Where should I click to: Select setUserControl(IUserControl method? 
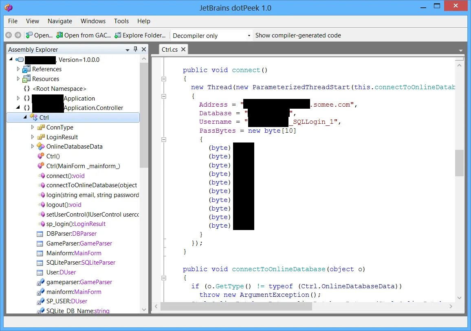coord(92,215)
